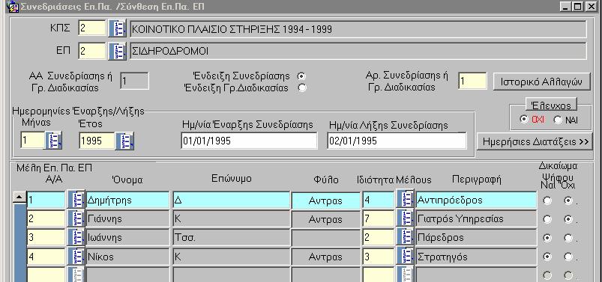Click the ΚΠΣ code input field
The image size is (602, 282).
(92, 28)
